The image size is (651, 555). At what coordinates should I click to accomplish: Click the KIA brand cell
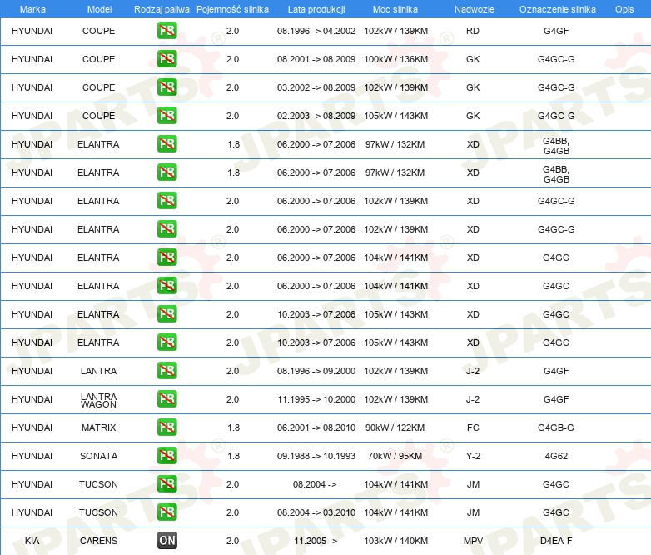[32, 541]
